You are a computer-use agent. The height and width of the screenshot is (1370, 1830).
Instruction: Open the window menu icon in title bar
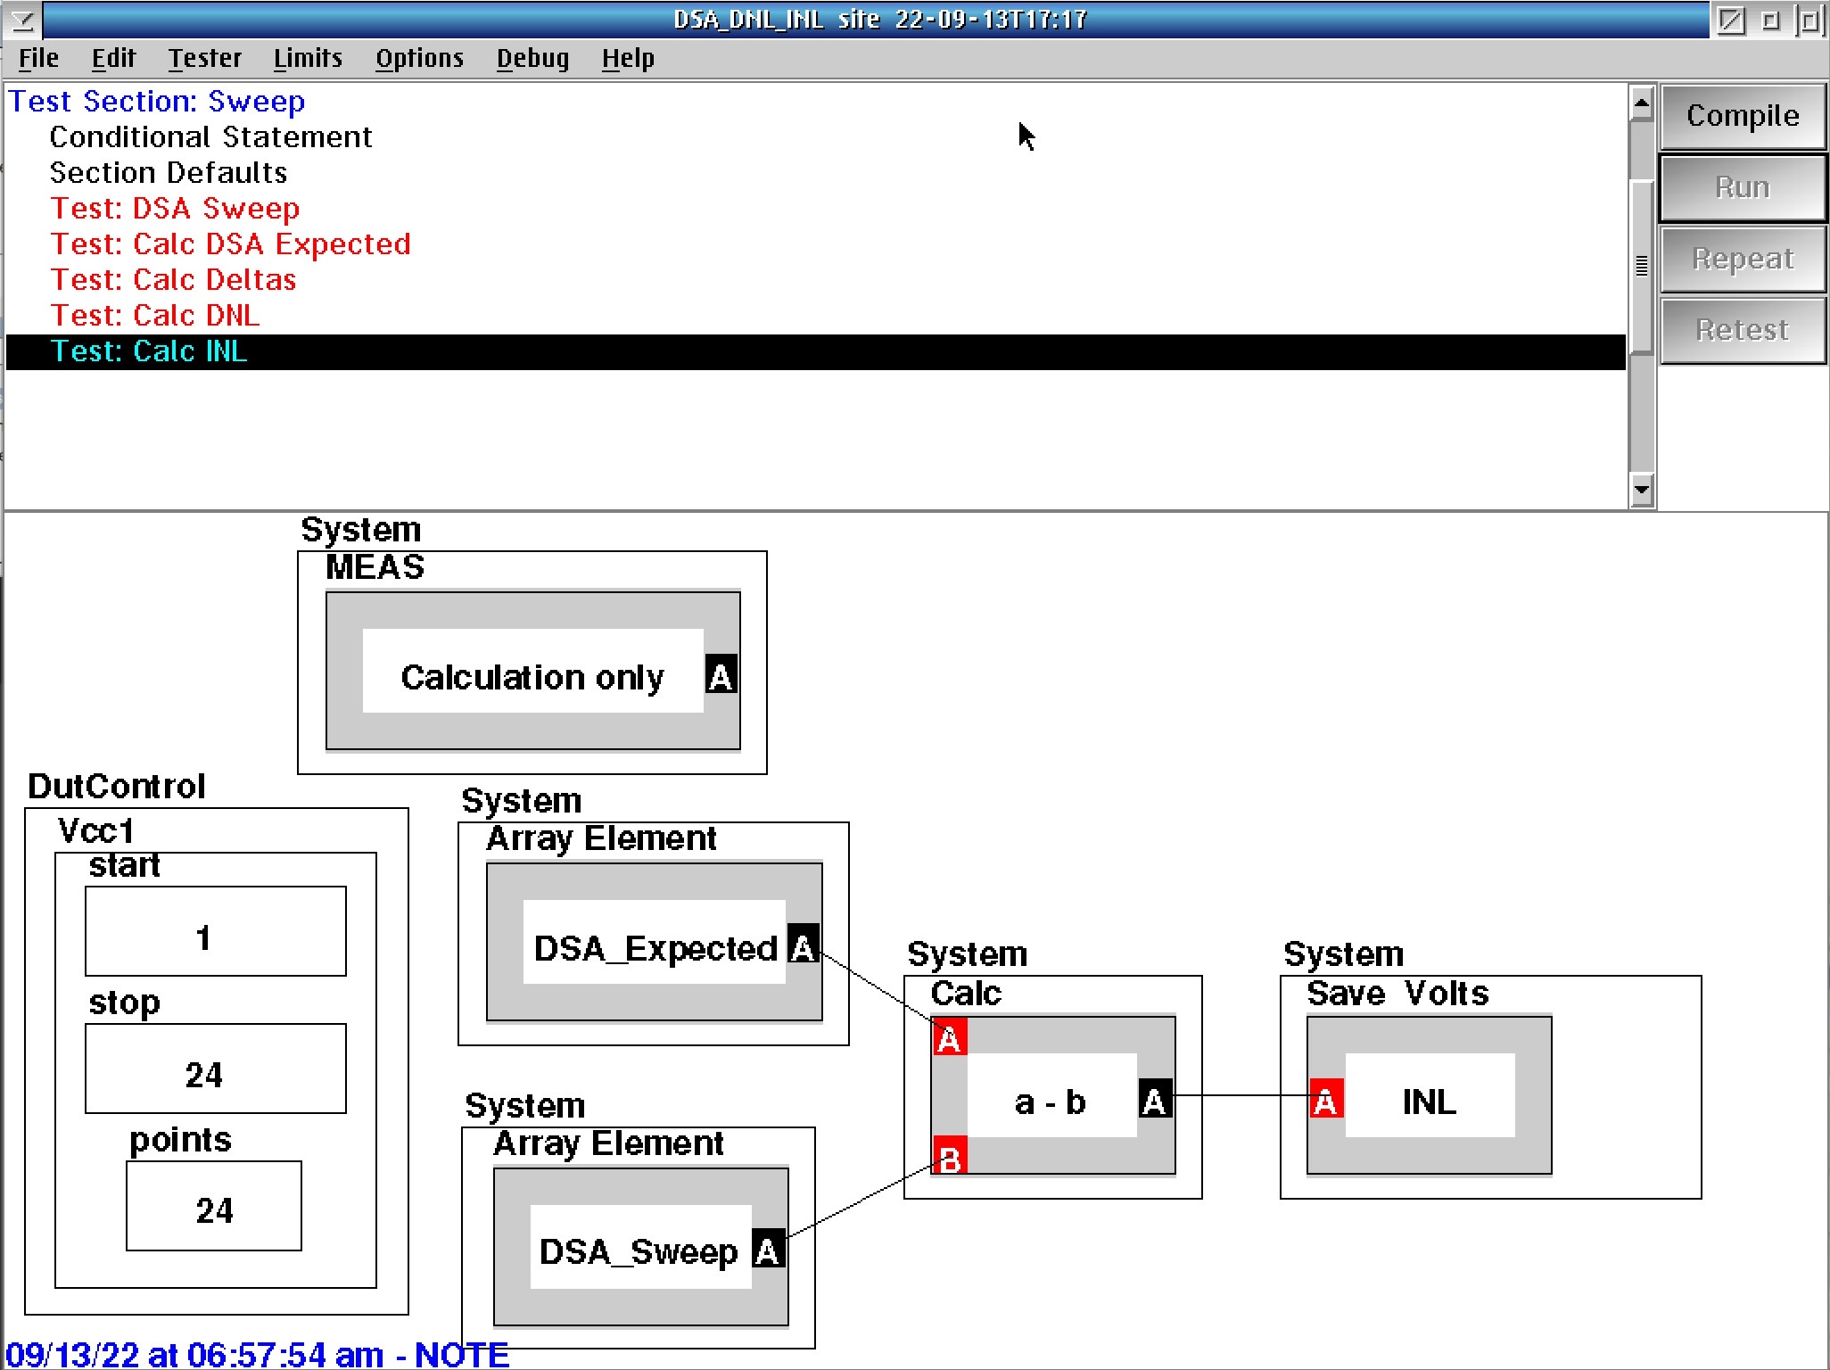[x=21, y=19]
